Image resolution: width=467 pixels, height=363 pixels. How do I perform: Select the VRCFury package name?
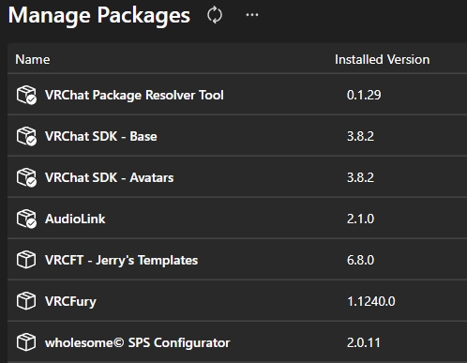coord(70,302)
